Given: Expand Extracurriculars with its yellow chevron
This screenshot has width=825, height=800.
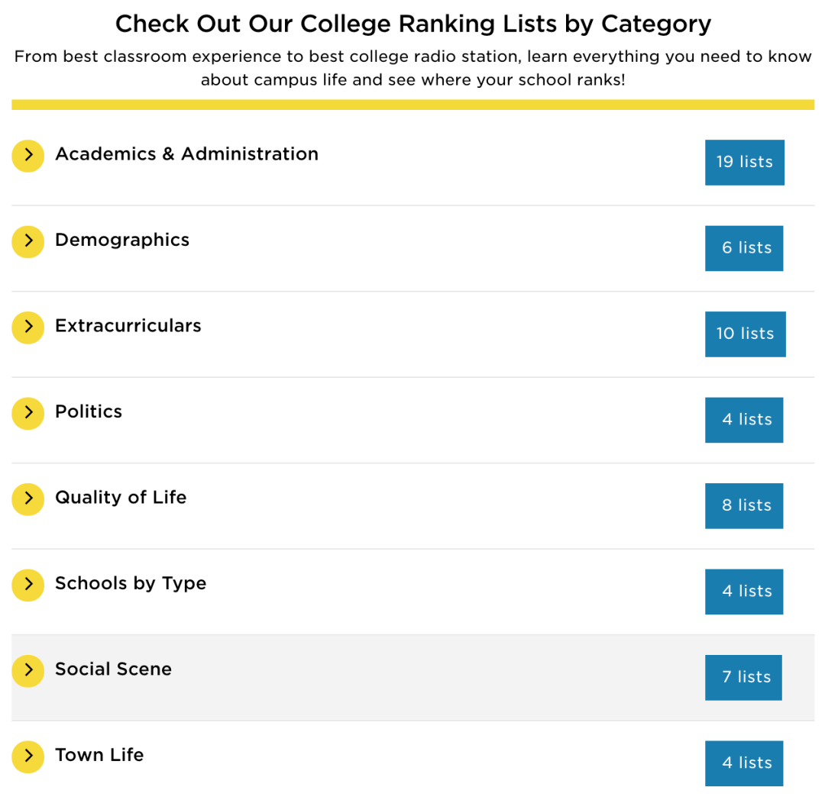Looking at the screenshot, I should (28, 327).
